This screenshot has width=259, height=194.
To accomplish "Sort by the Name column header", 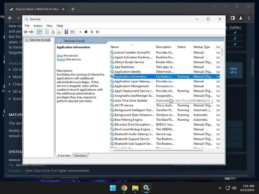I will pos(132,47).
